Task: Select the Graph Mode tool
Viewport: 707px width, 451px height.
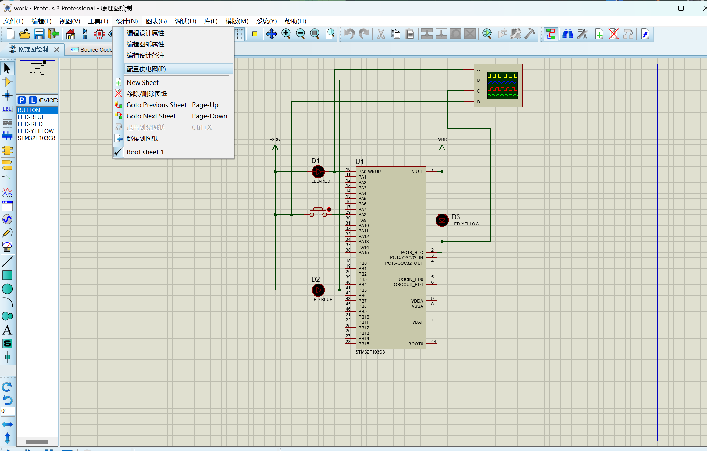Action: (7, 192)
